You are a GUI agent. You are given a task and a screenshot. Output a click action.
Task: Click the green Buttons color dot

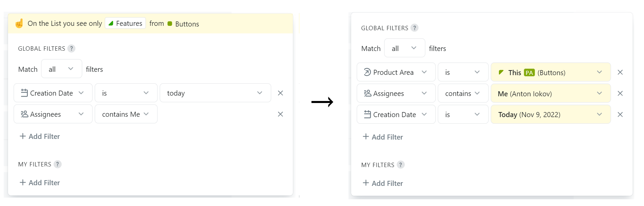170,24
